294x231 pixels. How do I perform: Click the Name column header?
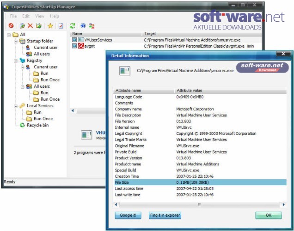click(x=106, y=34)
